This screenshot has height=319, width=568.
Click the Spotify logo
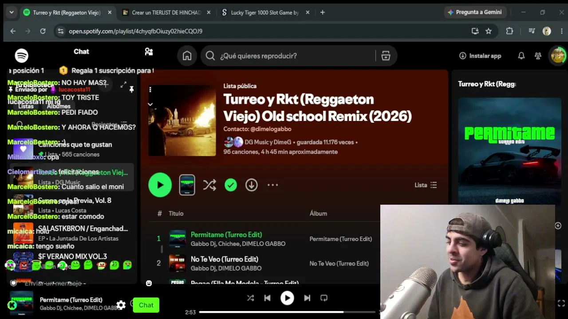pyautogui.click(x=21, y=55)
